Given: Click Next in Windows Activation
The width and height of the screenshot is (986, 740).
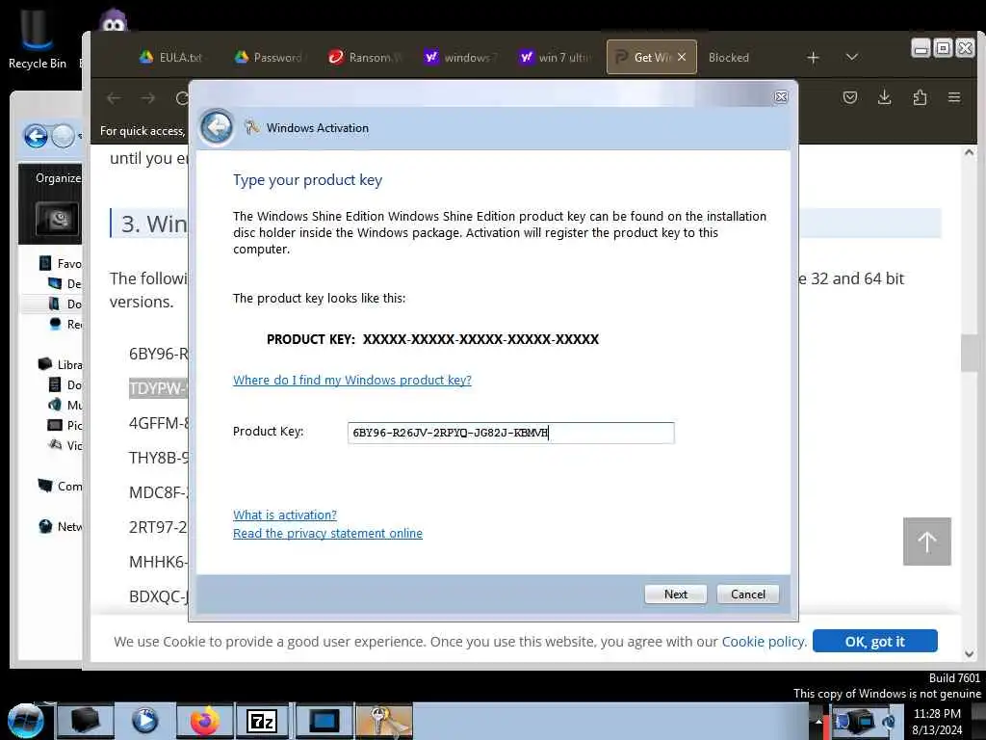Looking at the screenshot, I should 675,594.
